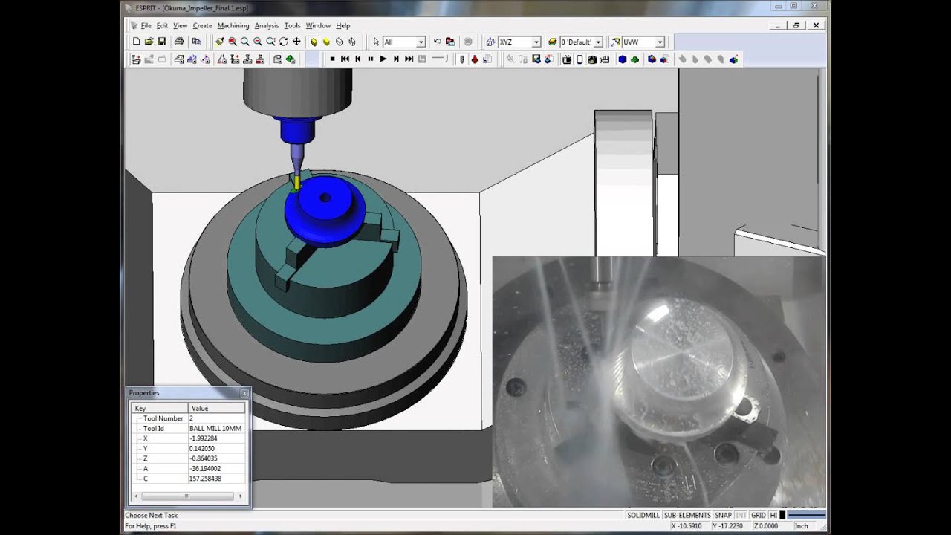The height and width of the screenshot is (535, 951).
Task: Adjust the simulation speed slider
Action: [440, 59]
